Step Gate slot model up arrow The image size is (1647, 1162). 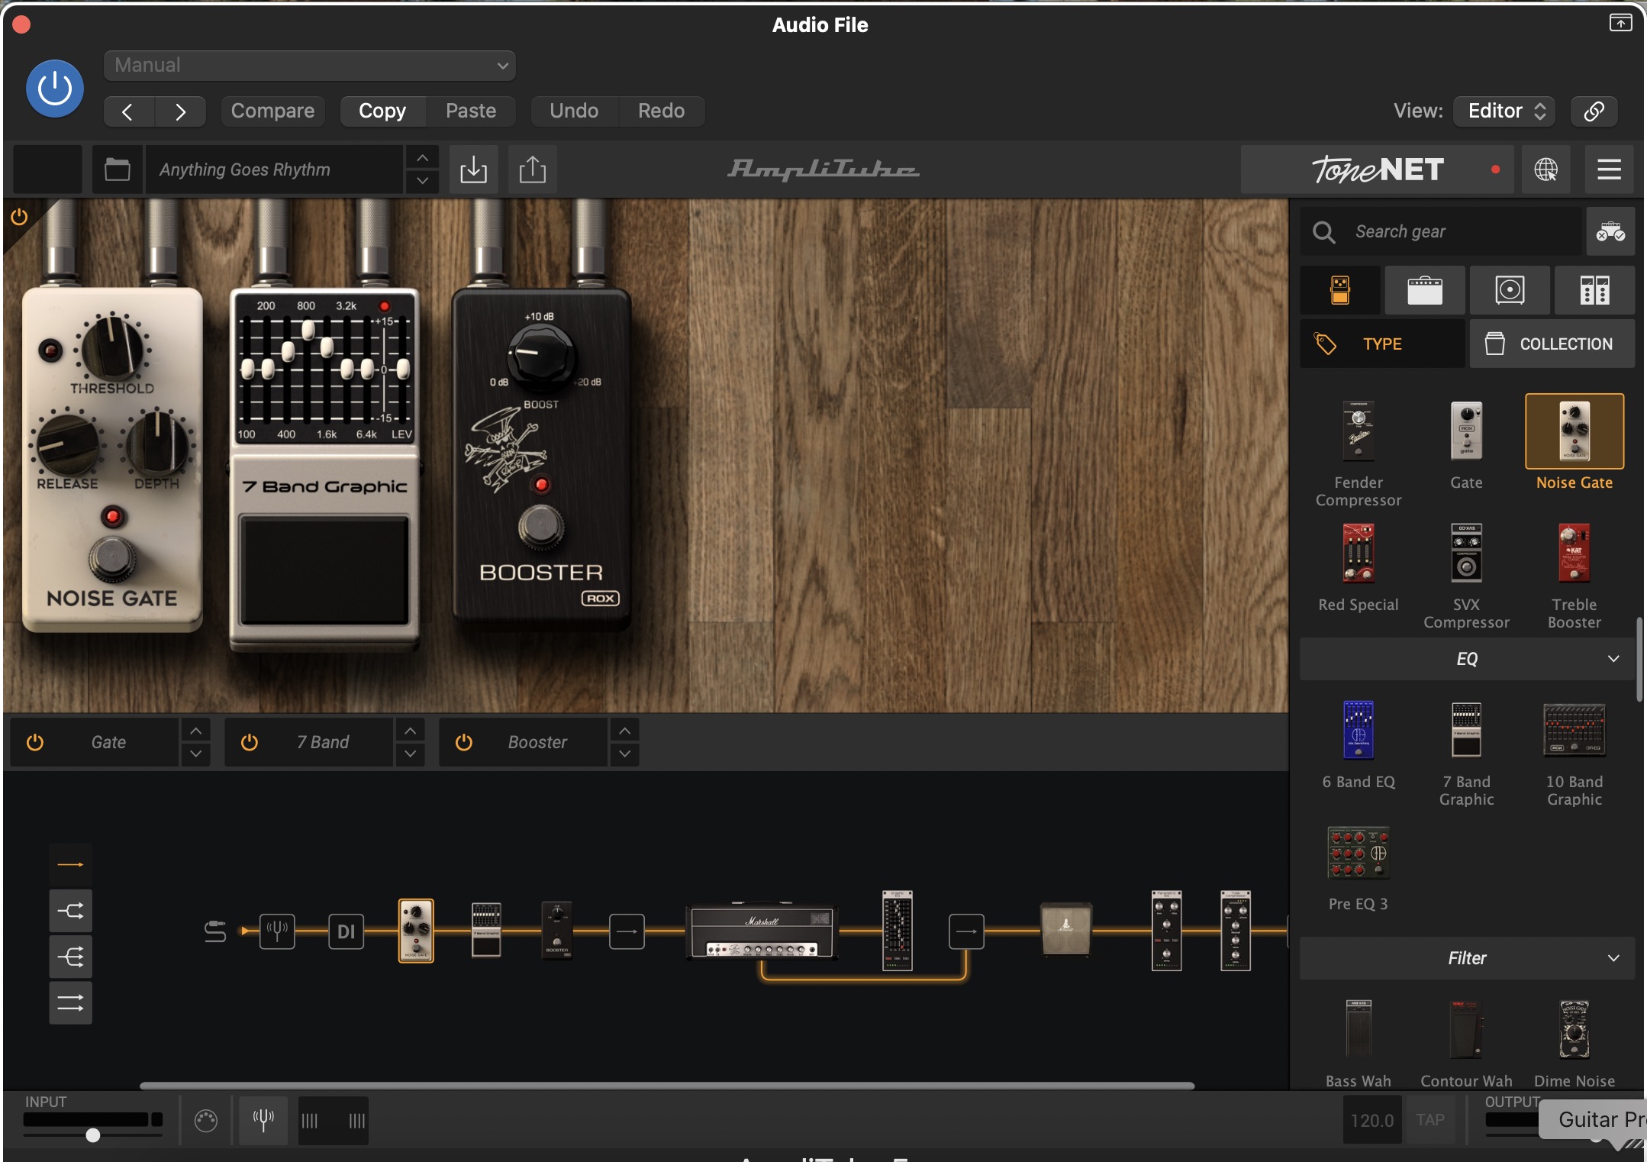click(196, 731)
